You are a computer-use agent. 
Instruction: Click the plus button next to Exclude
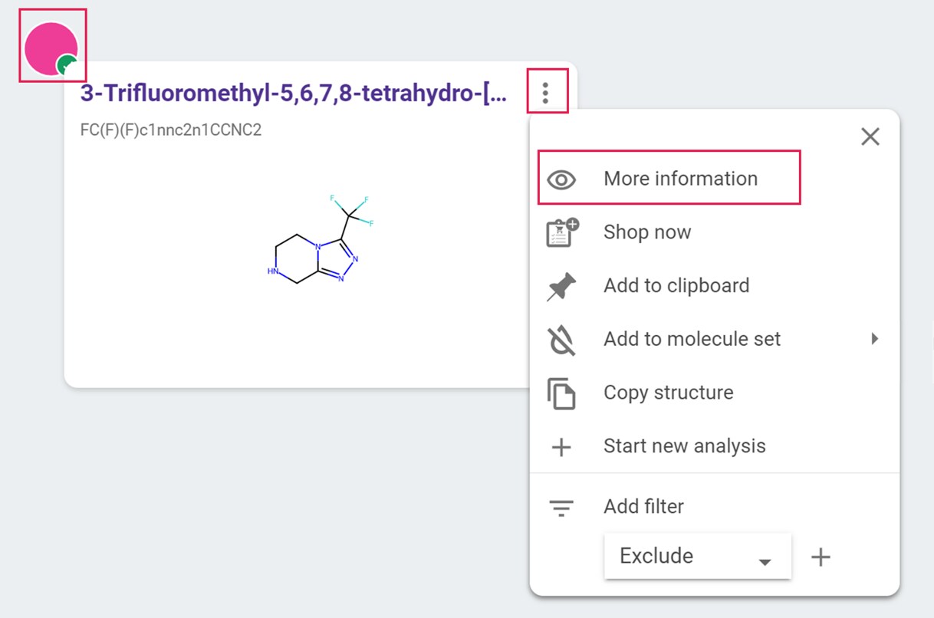(821, 557)
